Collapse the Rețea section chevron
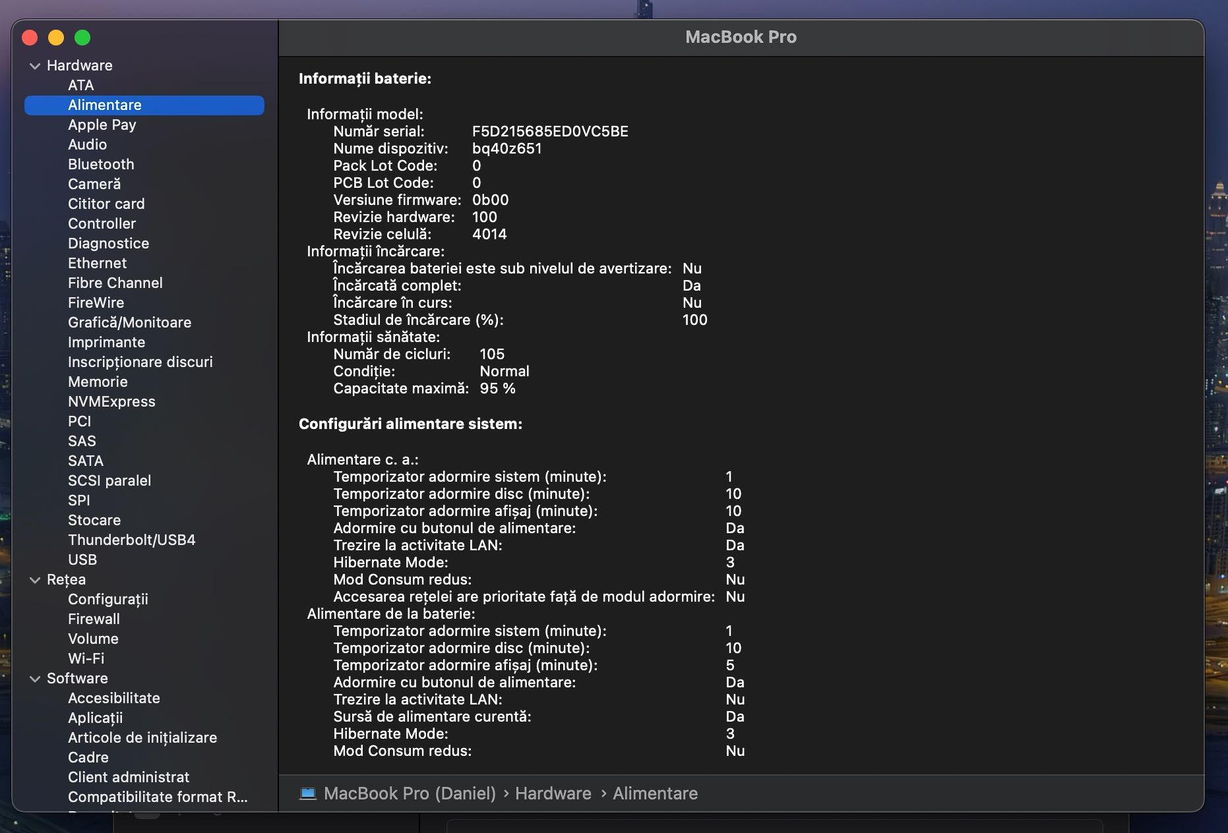Viewport: 1228px width, 833px height. click(35, 580)
